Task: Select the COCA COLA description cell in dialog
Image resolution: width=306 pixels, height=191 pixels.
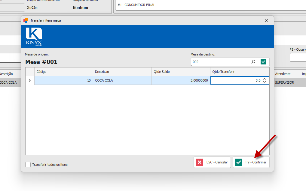Action: 122,80
